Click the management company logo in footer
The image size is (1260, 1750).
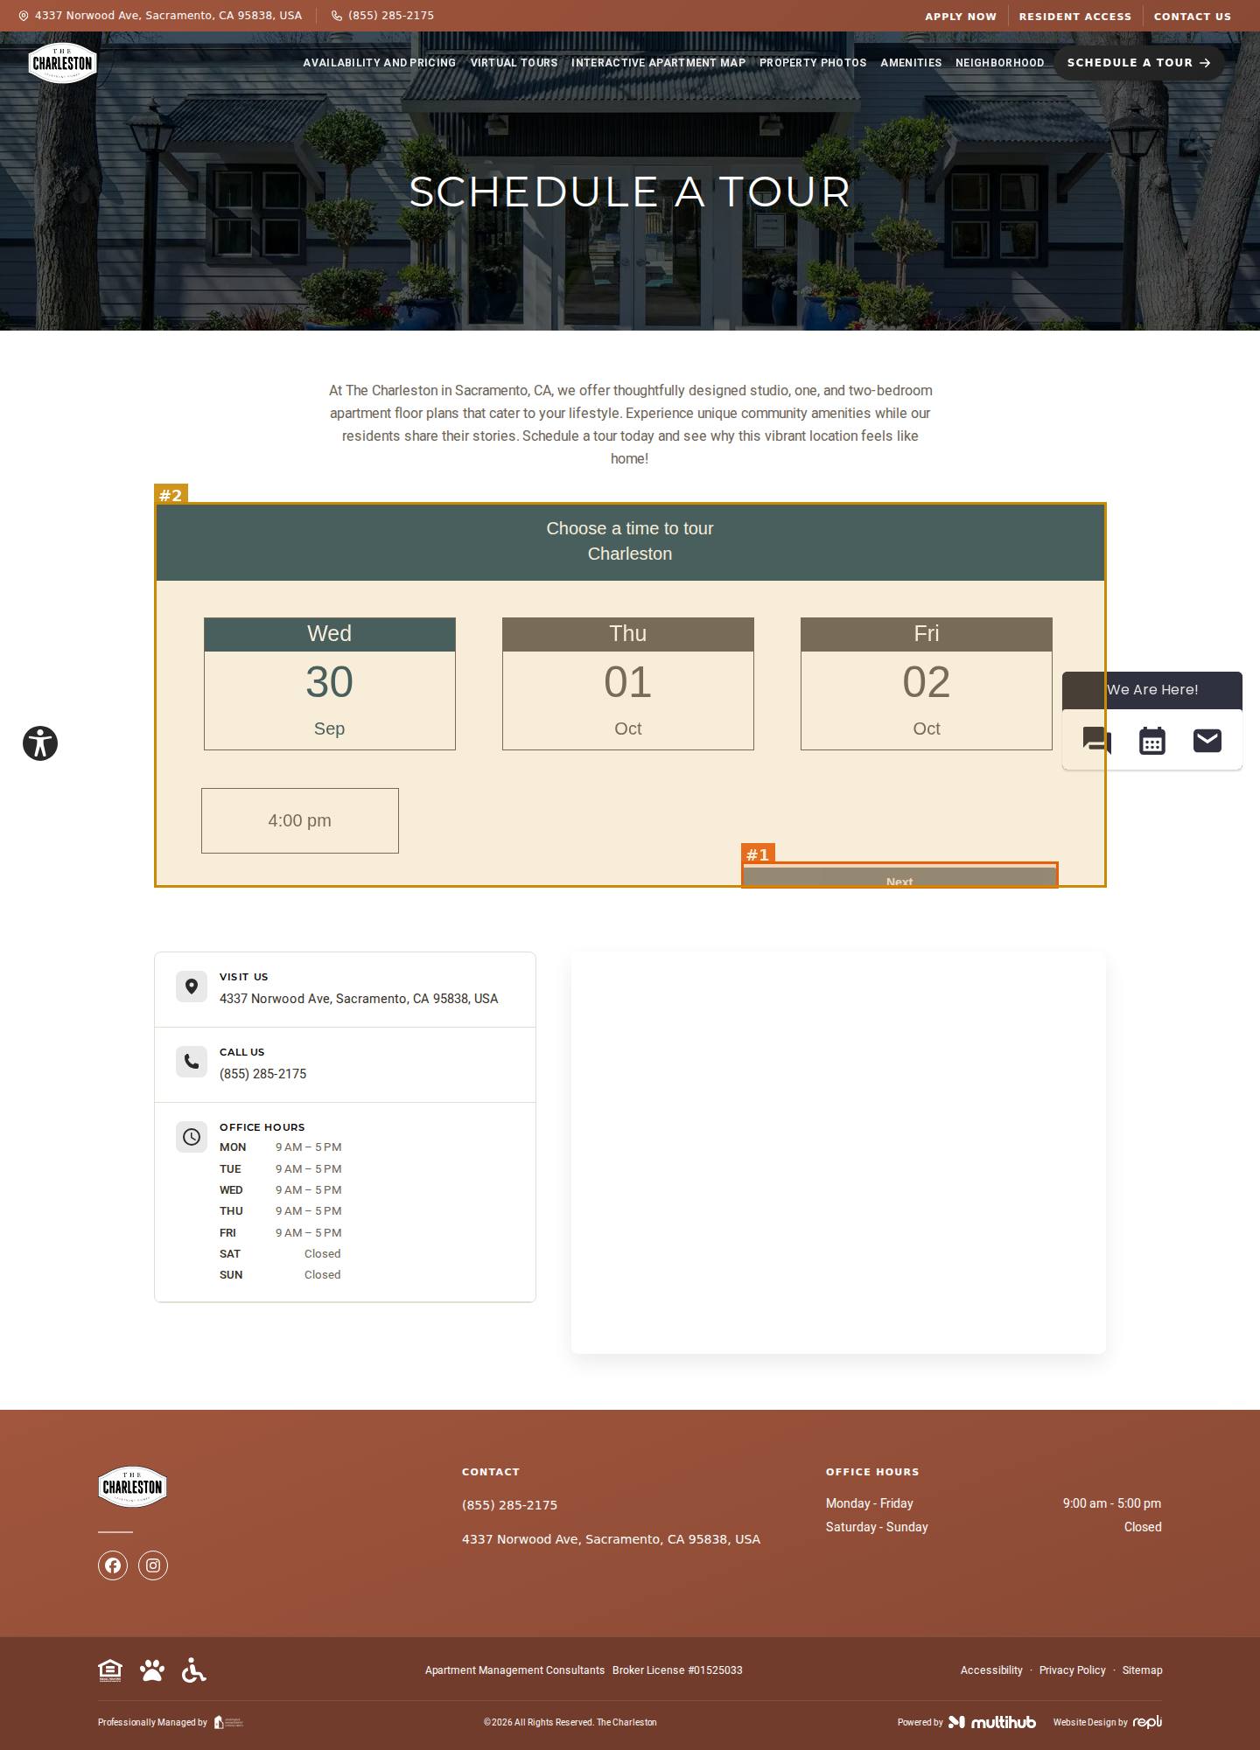point(228,1722)
